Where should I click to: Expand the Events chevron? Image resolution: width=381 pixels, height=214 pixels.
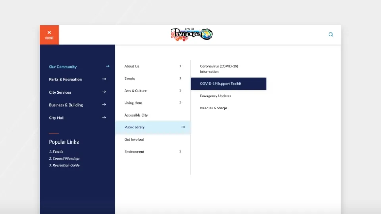180,78
